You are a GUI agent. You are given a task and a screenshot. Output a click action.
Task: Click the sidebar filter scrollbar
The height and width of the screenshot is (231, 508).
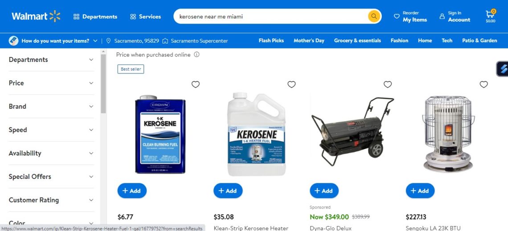[x=103, y=84]
